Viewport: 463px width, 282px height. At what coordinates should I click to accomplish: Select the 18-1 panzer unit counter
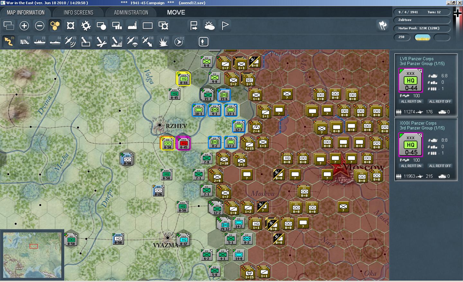click(x=198, y=110)
